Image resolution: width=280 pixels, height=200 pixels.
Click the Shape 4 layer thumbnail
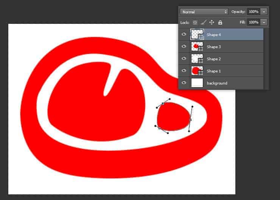pyautogui.click(x=197, y=34)
